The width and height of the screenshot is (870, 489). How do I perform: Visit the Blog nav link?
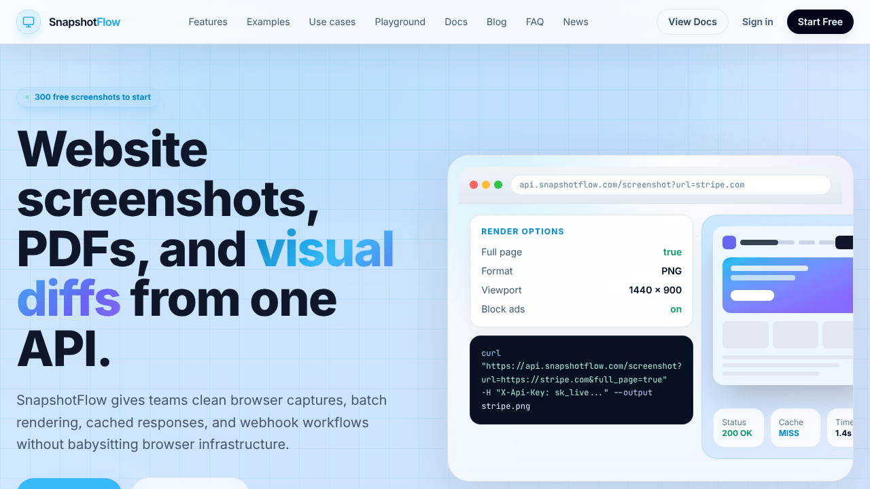tap(497, 22)
